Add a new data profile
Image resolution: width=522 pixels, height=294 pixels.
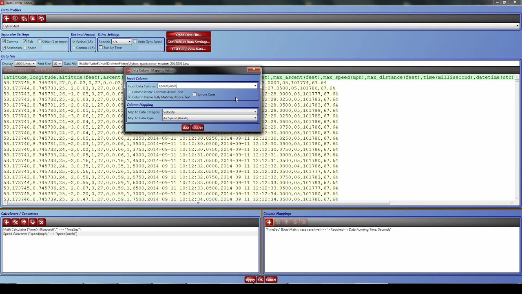(7, 18)
